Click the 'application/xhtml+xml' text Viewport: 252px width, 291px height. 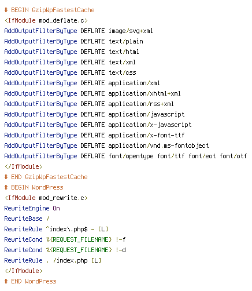click(x=144, y=93)
